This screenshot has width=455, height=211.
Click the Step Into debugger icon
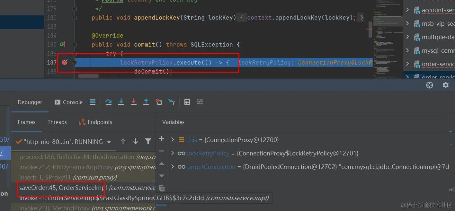click(x=121, y=102)
